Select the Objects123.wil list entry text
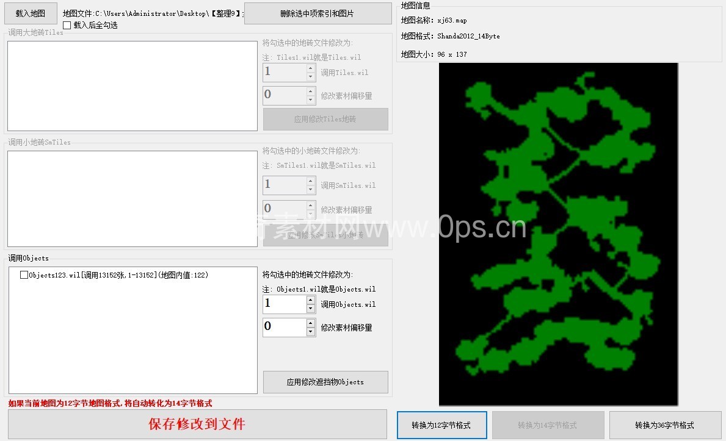726x441 pixels. point(118,275)
